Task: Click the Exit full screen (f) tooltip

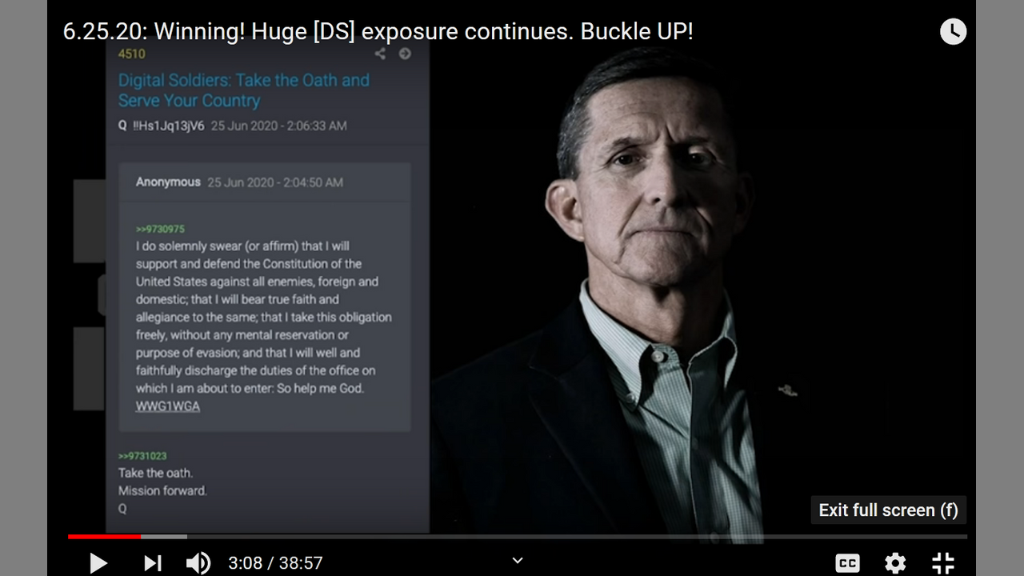Action: [x=888, y=510]
